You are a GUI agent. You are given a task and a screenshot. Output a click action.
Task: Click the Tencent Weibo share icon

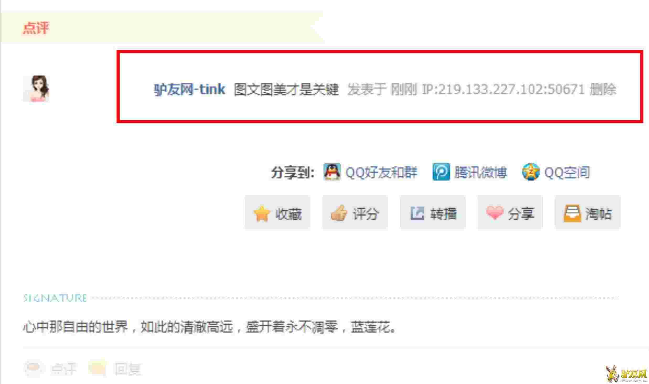tap(441, 172)
